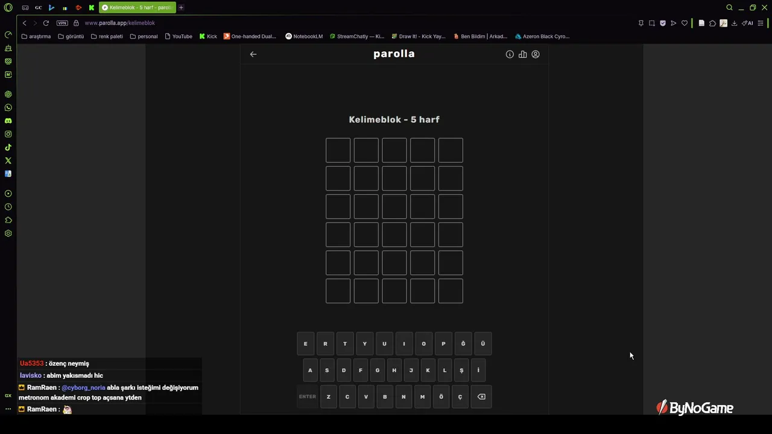
Task: Select the Kelimeblok - 5 harf tab
Action: (137, 8)
